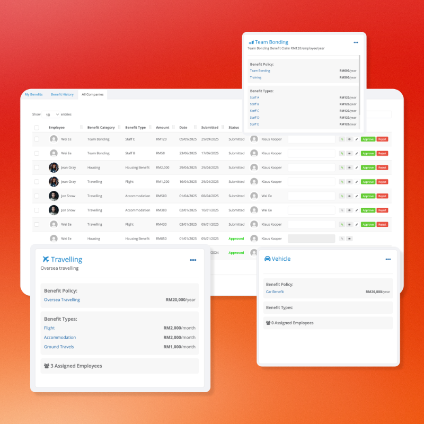Edit Jon Snow's RM500 Accommodation claim

point(357,196)
